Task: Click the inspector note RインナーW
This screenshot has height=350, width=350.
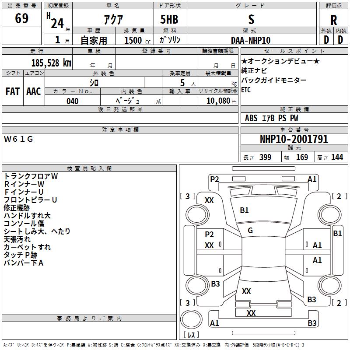Action: click(x=24, y=184)
